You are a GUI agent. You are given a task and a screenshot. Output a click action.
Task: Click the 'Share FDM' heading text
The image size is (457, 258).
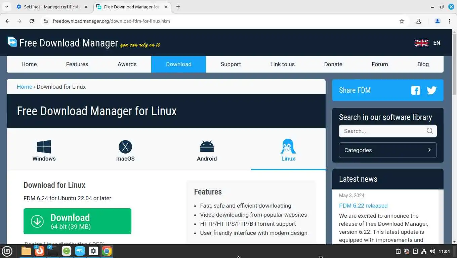pyautogui.click(x=355, y=90)
